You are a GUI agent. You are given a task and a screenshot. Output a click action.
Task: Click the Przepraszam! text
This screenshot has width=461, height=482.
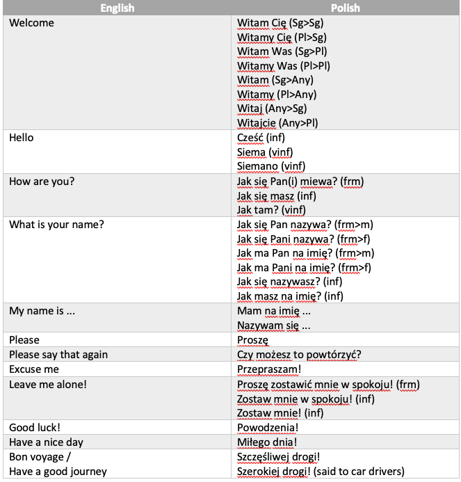[269, 369]
